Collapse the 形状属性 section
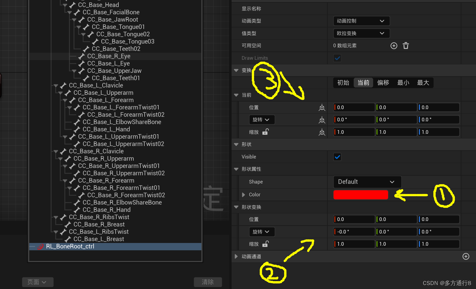The height and width of the screenshot is (289, 476). tap(236, 169)
